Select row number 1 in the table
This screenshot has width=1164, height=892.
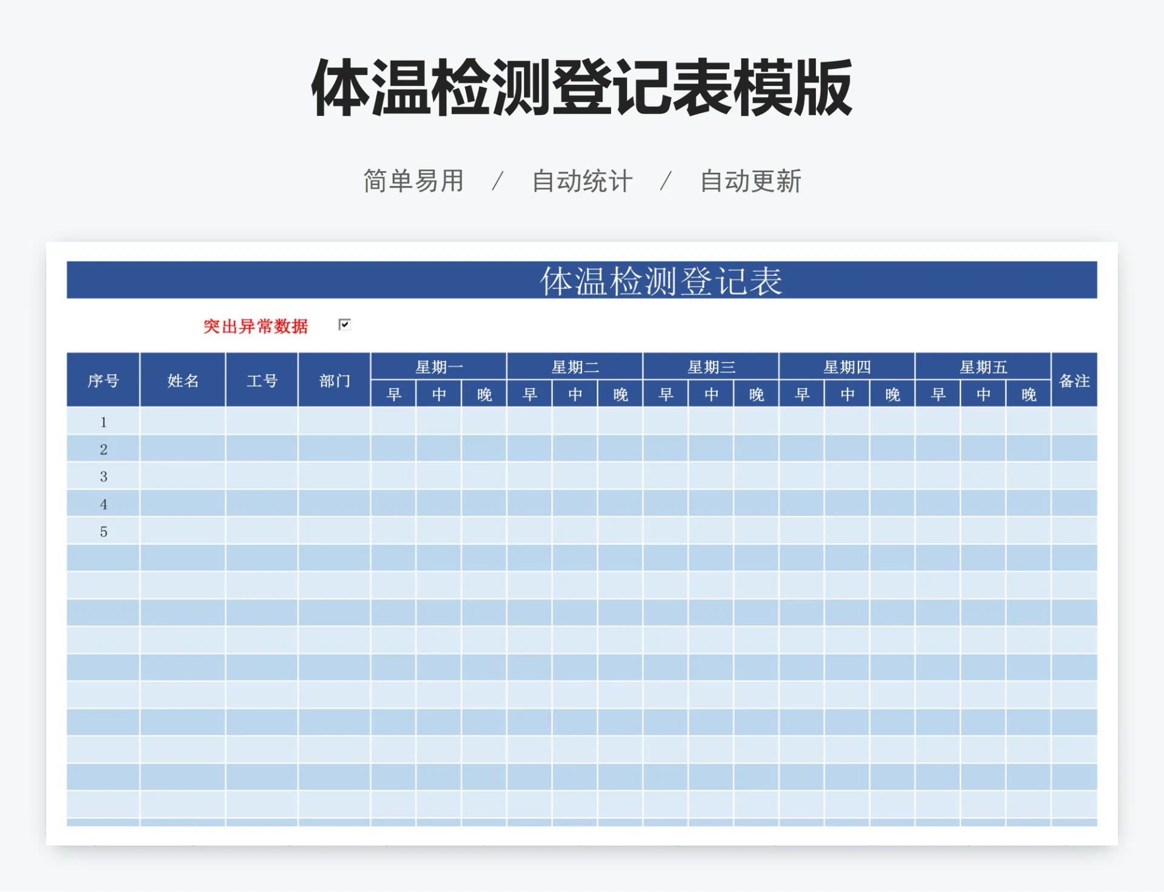coord(103,422)
